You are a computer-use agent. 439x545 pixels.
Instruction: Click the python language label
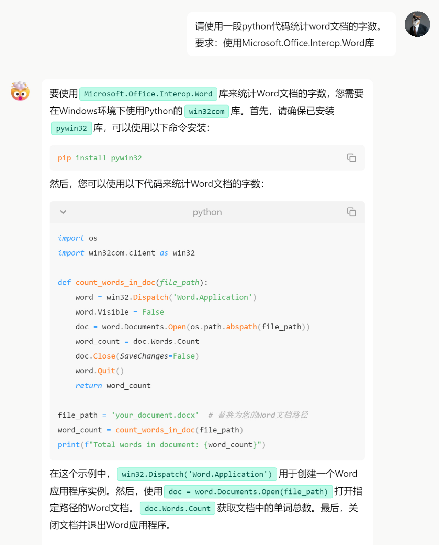point(207,212)
